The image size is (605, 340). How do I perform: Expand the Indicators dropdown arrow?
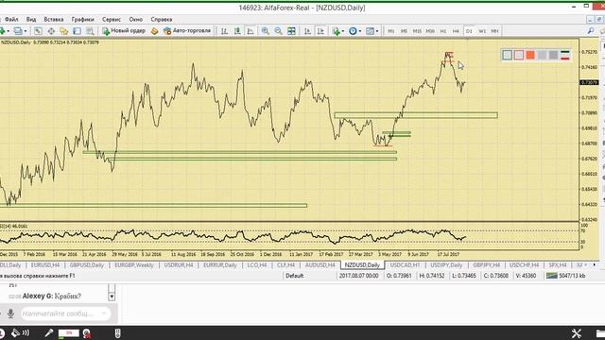(342, 31)
